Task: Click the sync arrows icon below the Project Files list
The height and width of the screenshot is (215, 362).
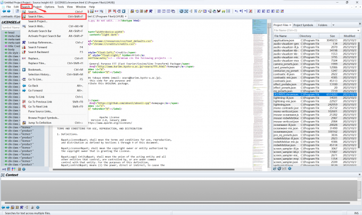Action: (275, 168)
